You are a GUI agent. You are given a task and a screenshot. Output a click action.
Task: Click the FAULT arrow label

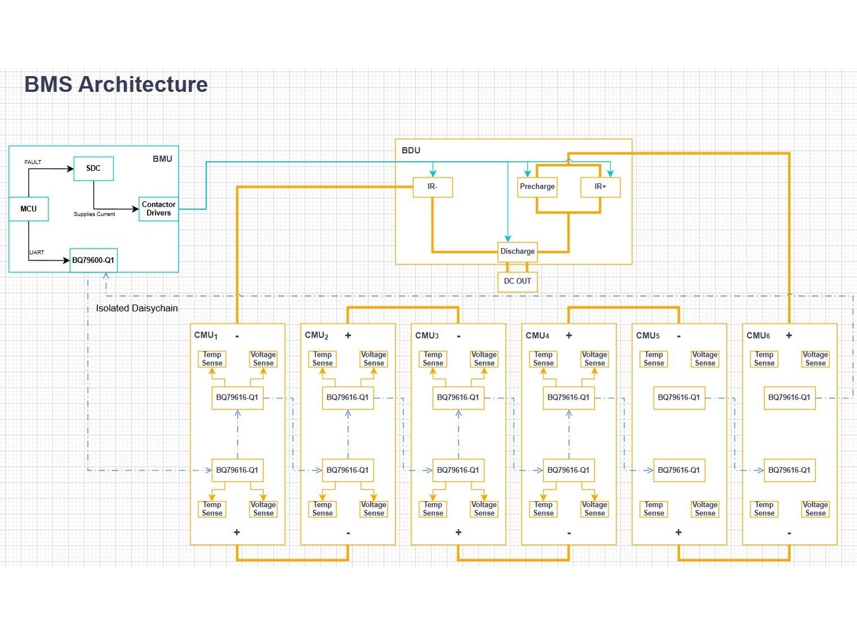click(x=33, y=162)
